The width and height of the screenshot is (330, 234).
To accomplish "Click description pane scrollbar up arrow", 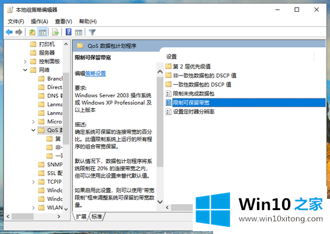I will pos(160,72).
